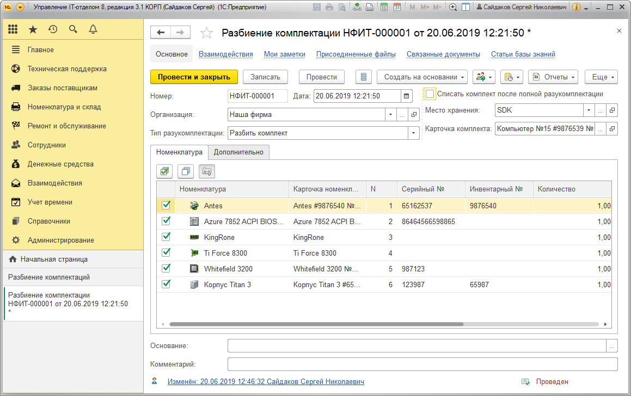Select the Номенклатура tab
Screen dimensions: 631x396
(x=179, y=152)
